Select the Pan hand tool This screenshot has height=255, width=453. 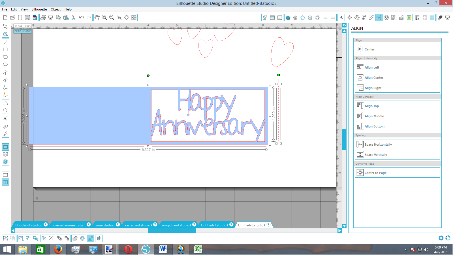[97, 18]
